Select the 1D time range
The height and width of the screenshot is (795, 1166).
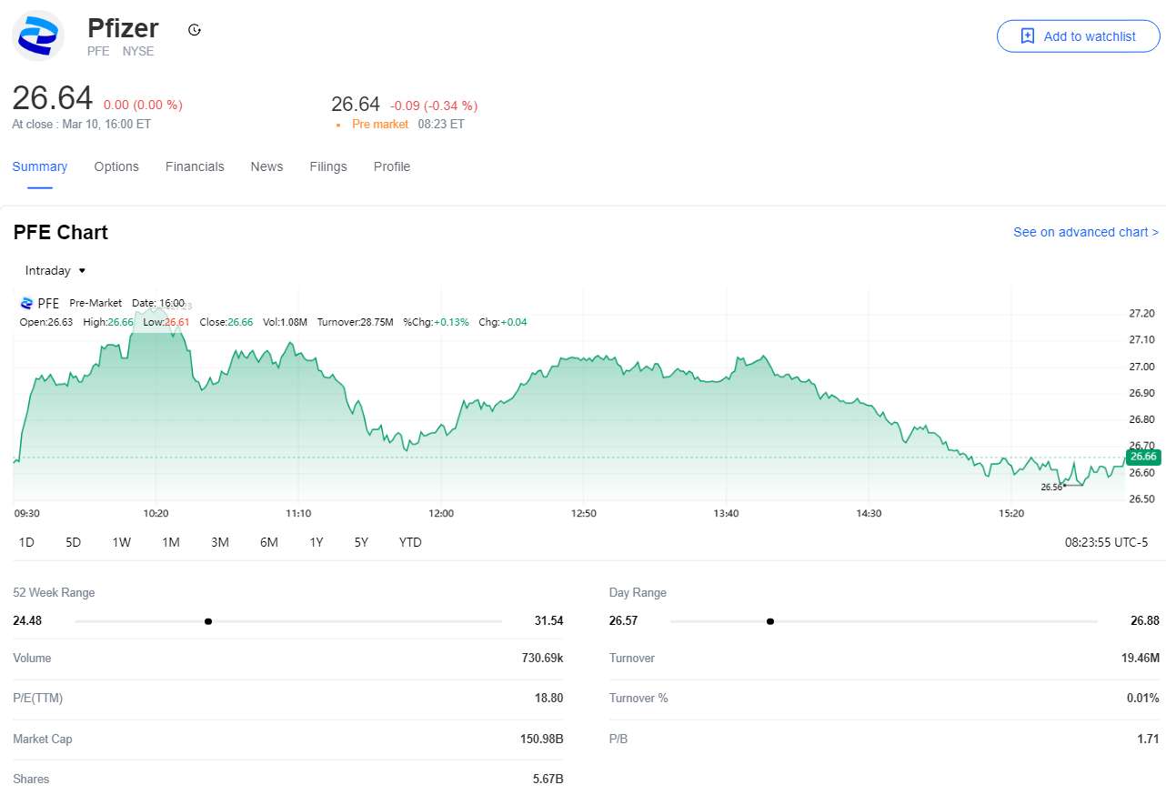pos(26,542)
